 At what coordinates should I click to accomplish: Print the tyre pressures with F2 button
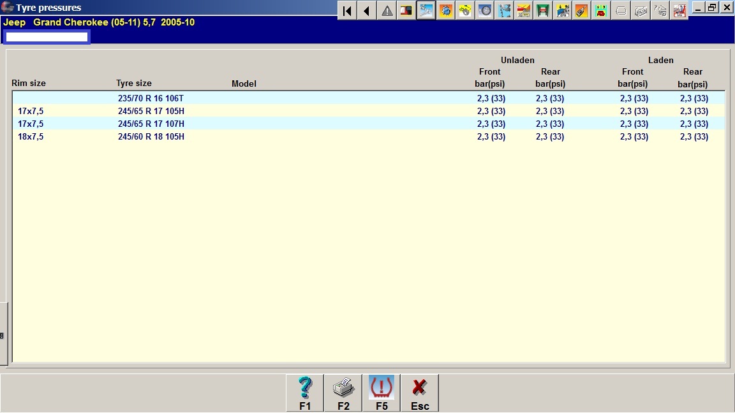click(343, 393)
